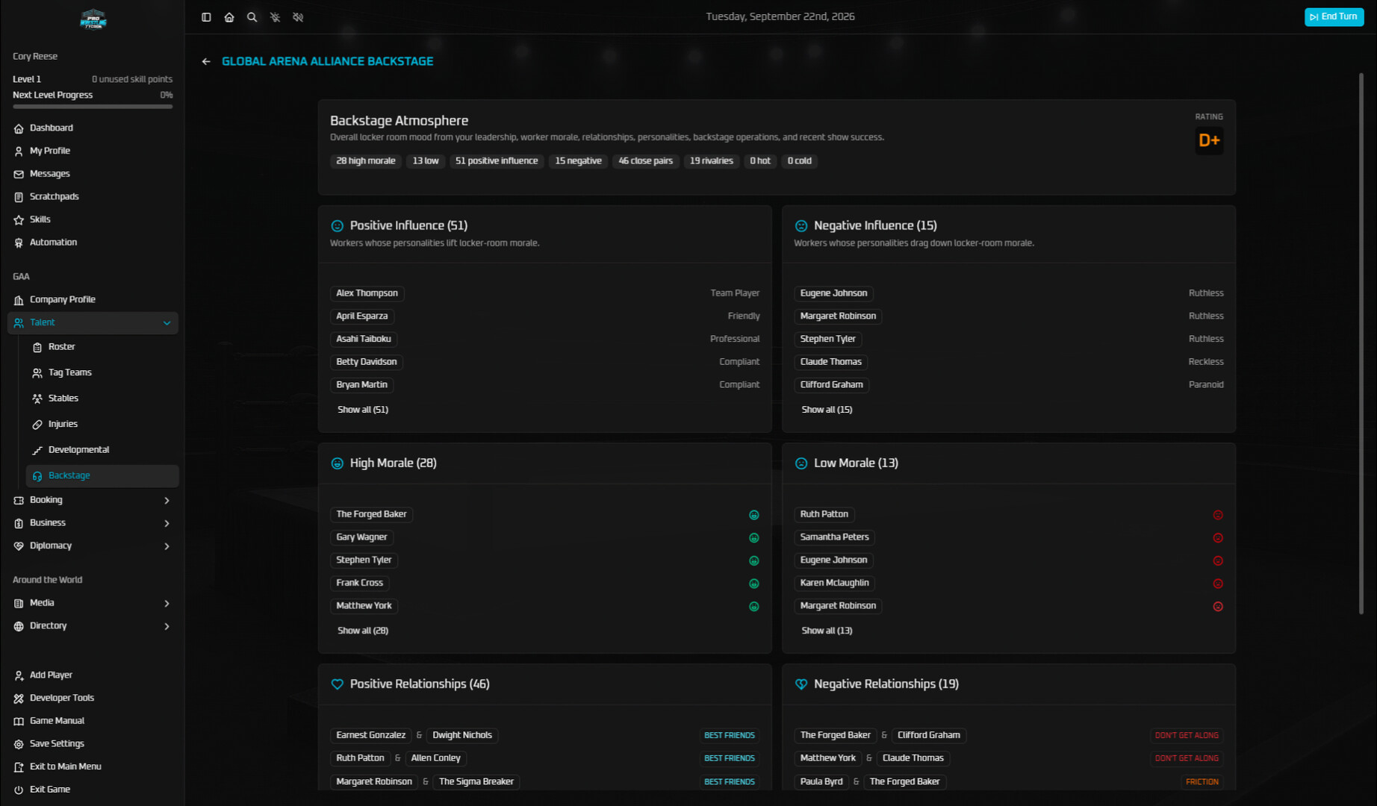
Task: Open My Profile in the sidebar
Action: pyautogui.click(x=93, y=151)
